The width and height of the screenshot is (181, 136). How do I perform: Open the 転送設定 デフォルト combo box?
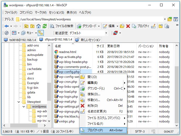pos(89,33)
